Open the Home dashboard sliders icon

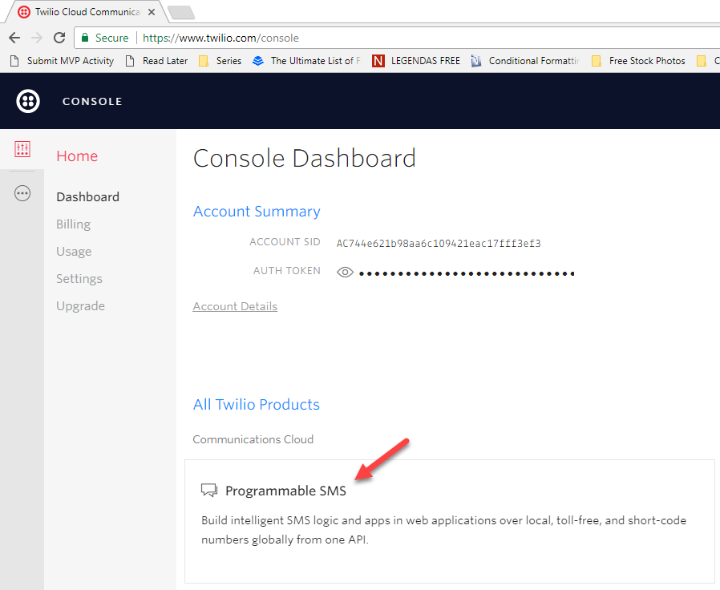tap(22, 149)
